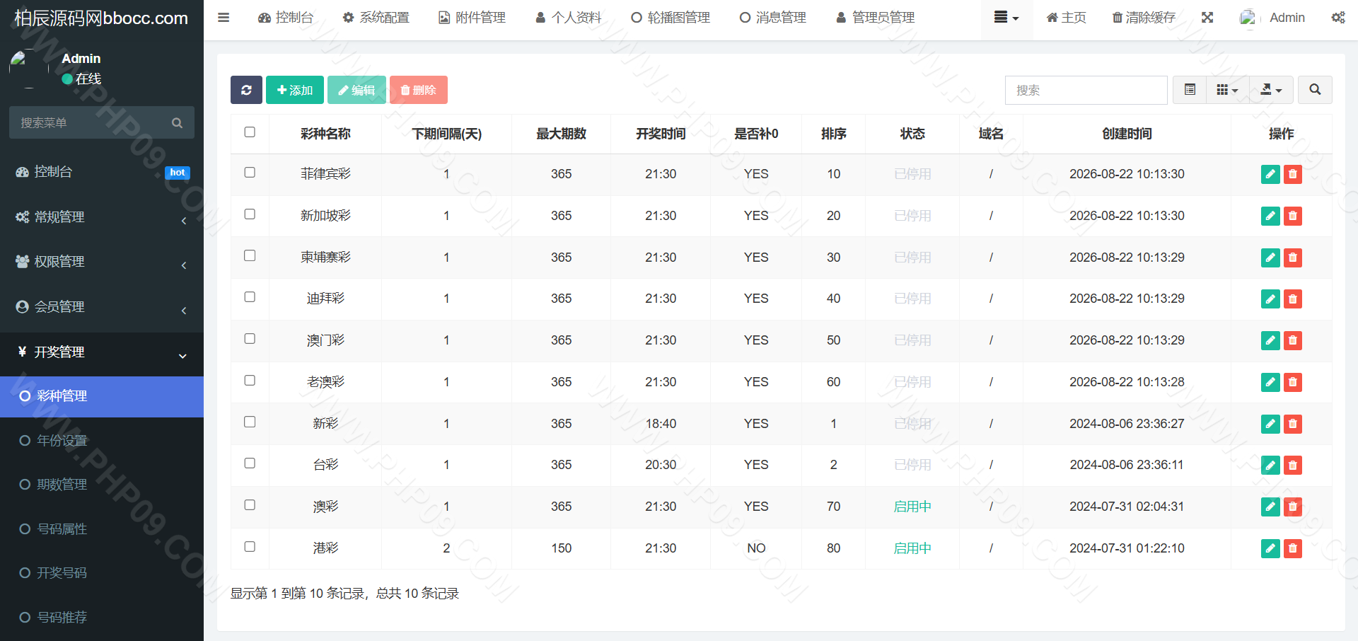This screenshot has height=641, width=1358.
Task: Click red delete trash icon for 港彩 row
Action: (1293, 548)
